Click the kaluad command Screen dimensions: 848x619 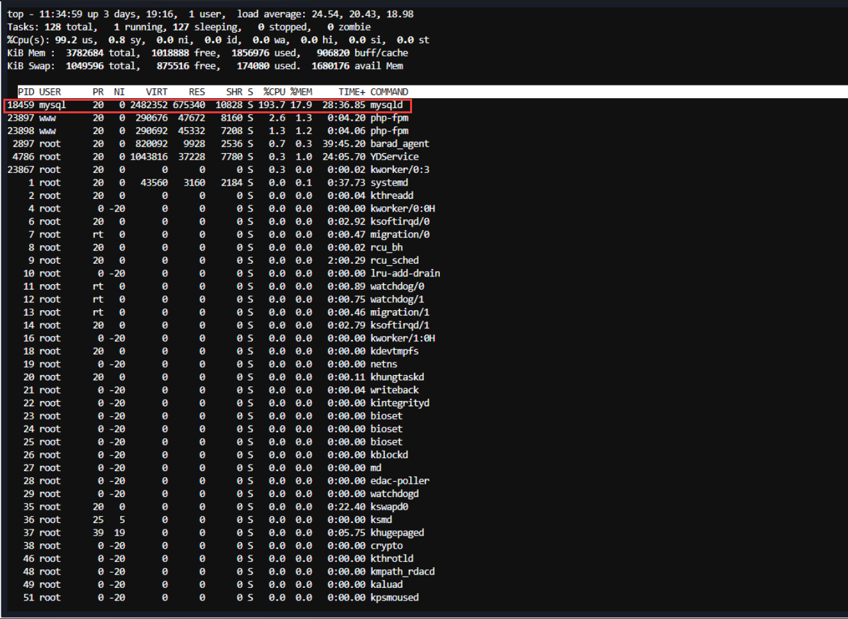[386, 585]
